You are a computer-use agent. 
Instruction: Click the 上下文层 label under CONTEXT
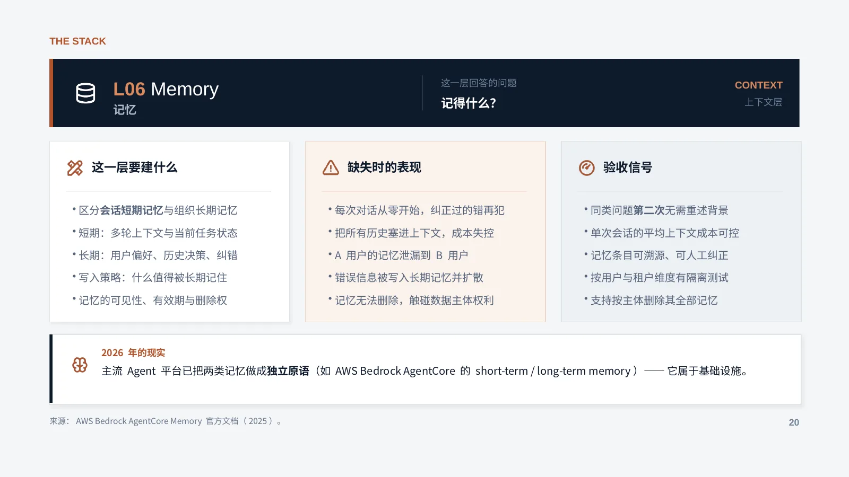pos(763,102)
